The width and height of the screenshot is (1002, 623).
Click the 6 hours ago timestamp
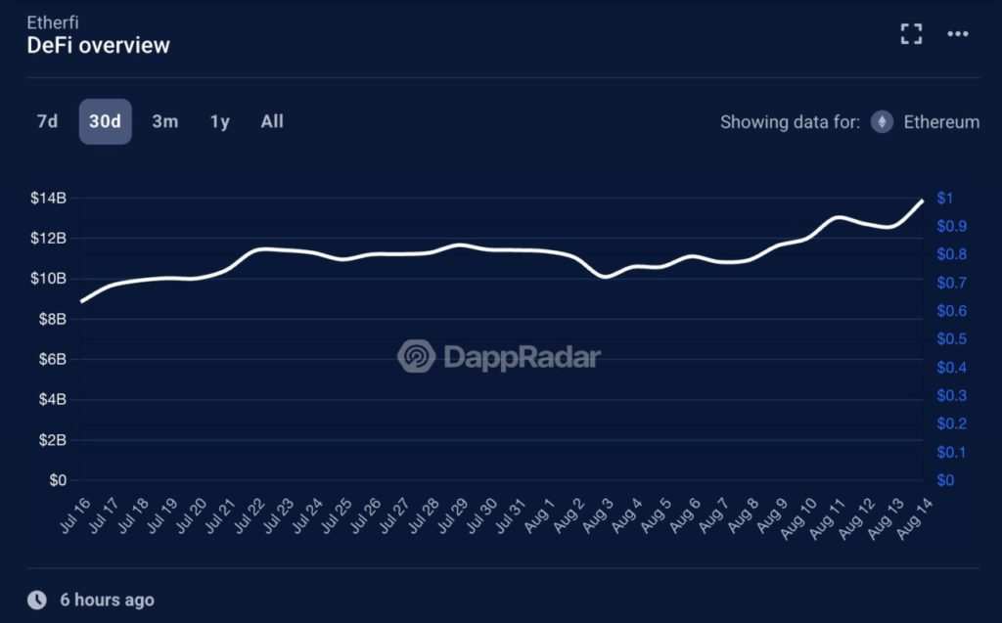107,600
